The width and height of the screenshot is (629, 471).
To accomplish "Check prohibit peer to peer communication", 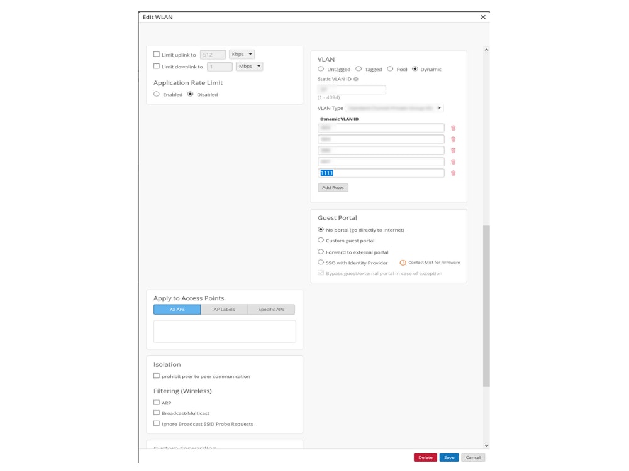I will (157, 376).
